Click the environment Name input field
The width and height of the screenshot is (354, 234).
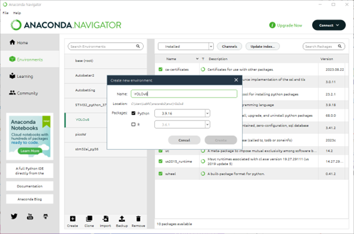(x=184, y=94)
